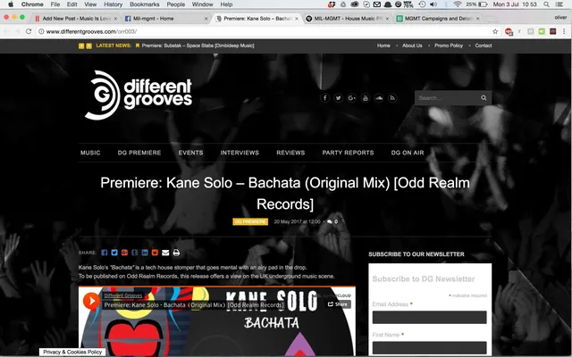
Task: Email this post via envelope icon
Action: coord(165,253)
